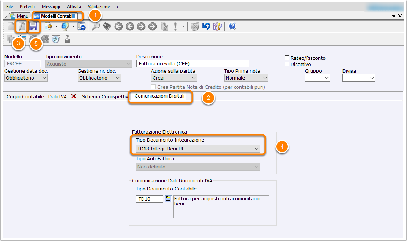Click the house grid icon in second toolbar
Image resolution: width=407 pixels, height=241 pixels.
click(45, 39)
